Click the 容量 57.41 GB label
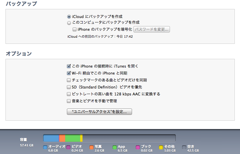 27,142
